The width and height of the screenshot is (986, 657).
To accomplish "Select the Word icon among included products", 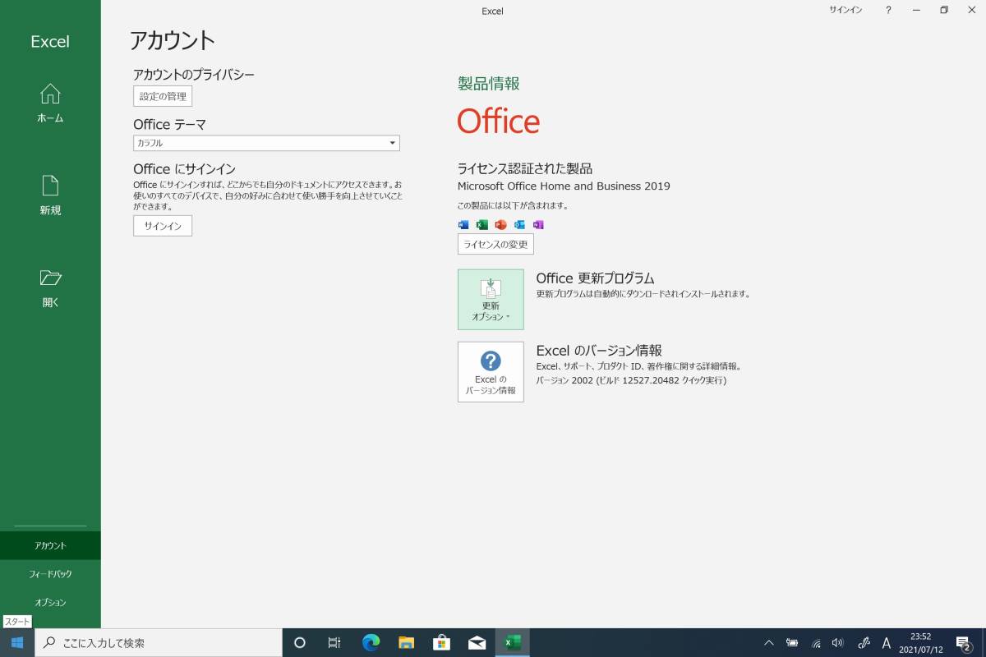I will click(464, 224).
